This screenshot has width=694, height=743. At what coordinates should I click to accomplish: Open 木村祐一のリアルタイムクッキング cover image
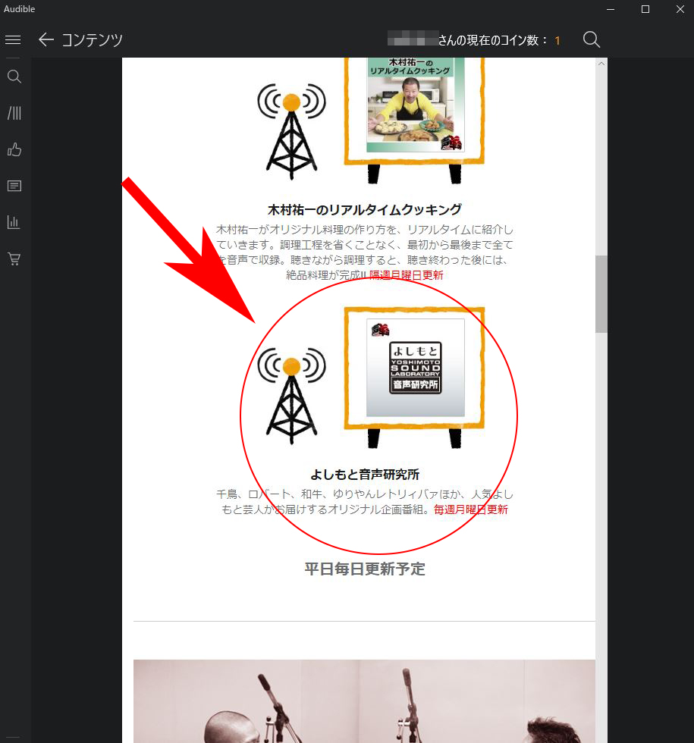click(x=416, y=105)
